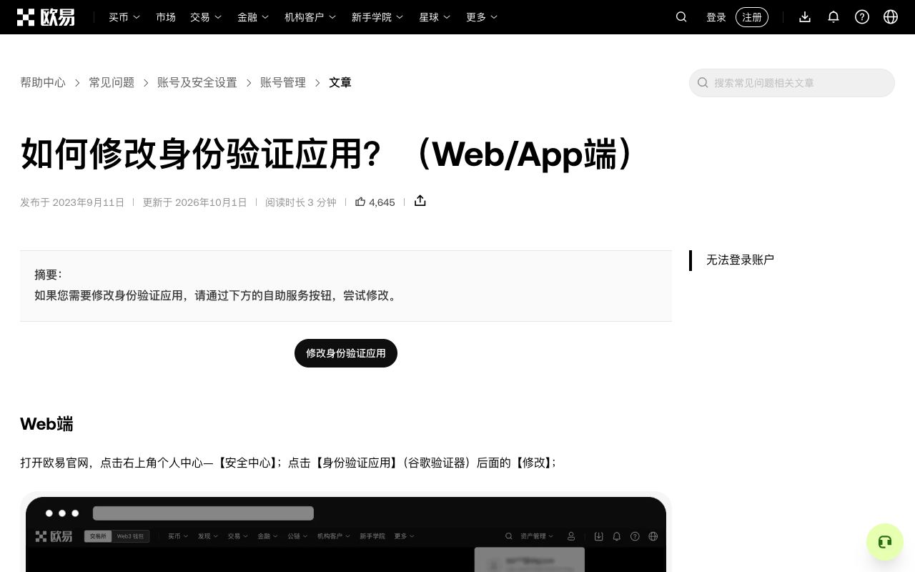Navigate to 账号及安全设置 breadcrumb

(x=197, y=83)
